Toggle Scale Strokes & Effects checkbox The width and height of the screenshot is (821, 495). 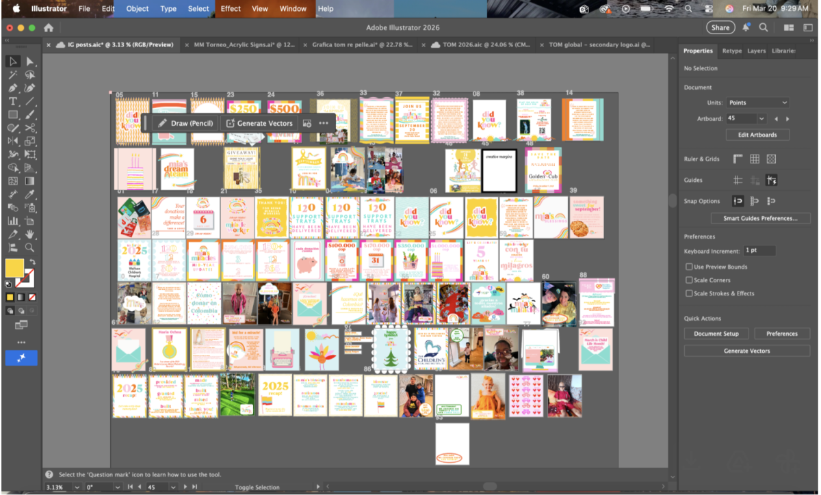pyautogui.click(x=689, y=293)
